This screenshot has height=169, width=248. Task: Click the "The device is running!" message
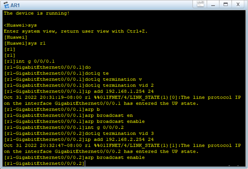pyautogui.click(x=37, y=13)
